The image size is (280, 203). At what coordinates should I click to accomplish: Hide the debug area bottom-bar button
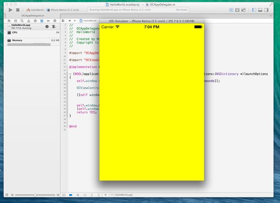64,195
